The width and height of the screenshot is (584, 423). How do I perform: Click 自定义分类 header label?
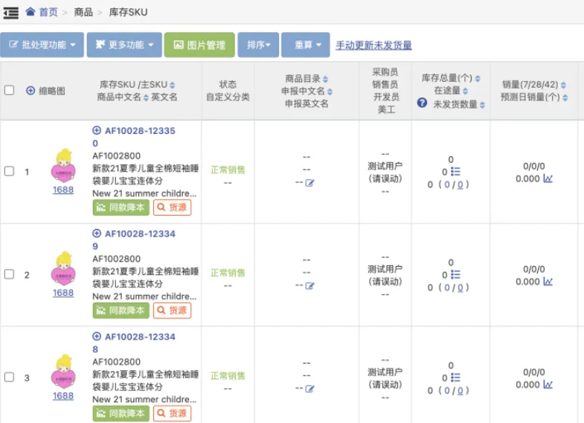pyautogui.click(x=228, y=97)
